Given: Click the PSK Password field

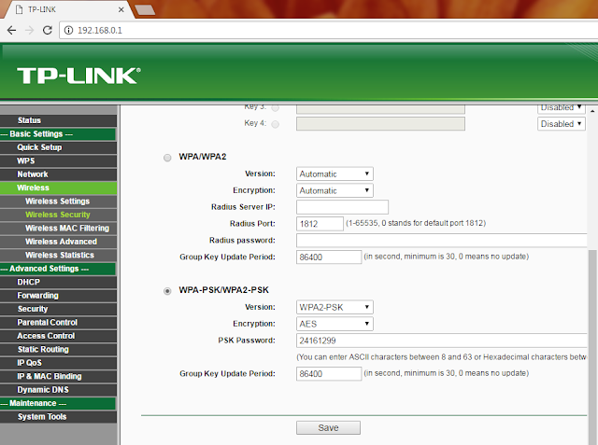Looking at the screenshot, I should [441, 341].
